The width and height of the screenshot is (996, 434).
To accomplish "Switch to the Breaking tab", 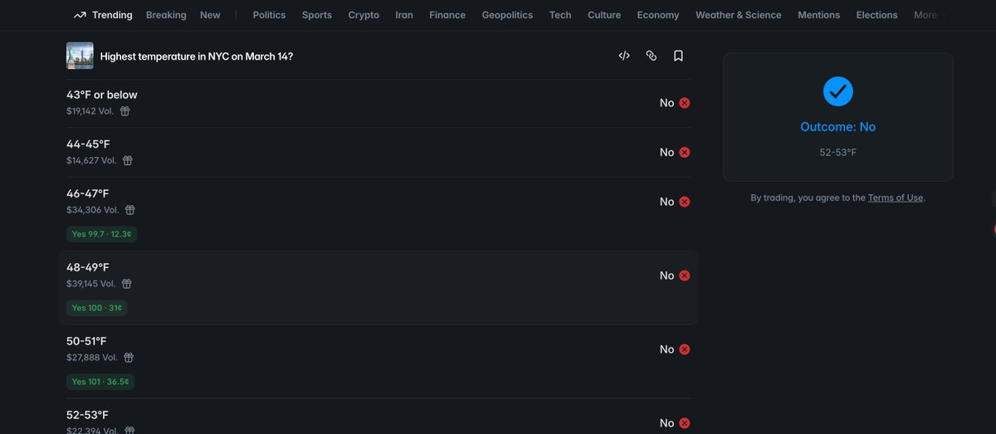I will coord(166,15).
